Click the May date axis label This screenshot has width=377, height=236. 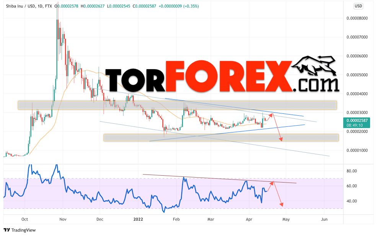pos(286,219)
